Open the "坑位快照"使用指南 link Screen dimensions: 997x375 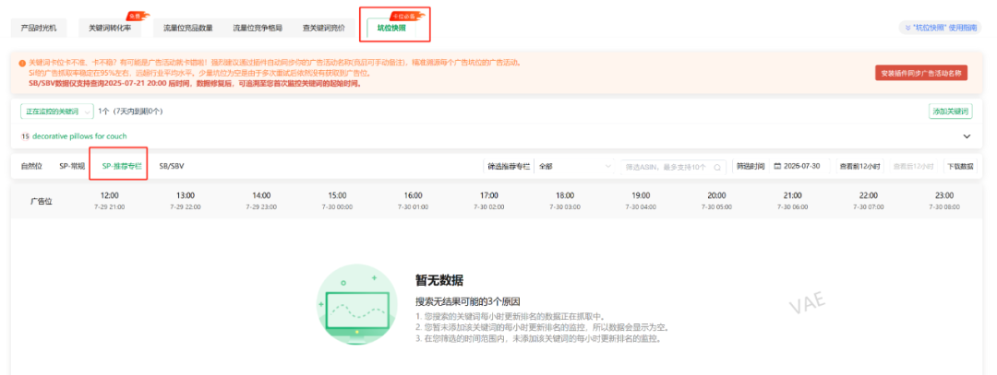(x=940, y=28)
